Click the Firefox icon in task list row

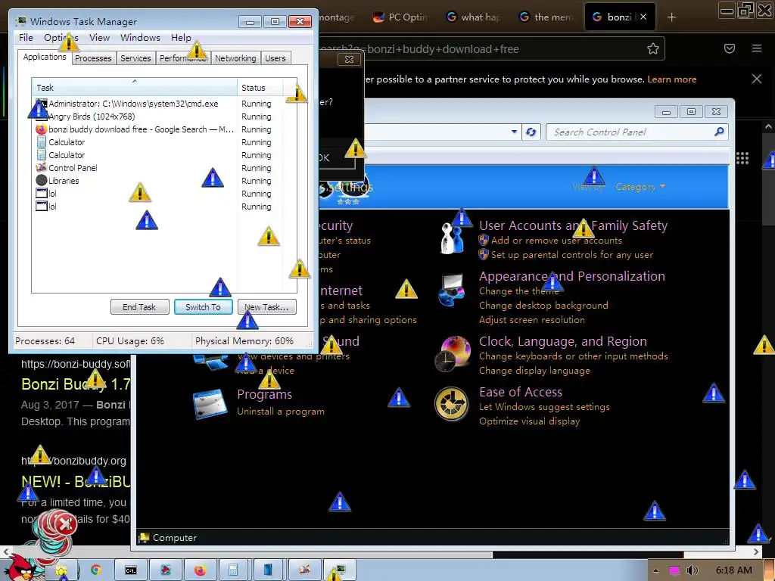(x=41, y=129)
